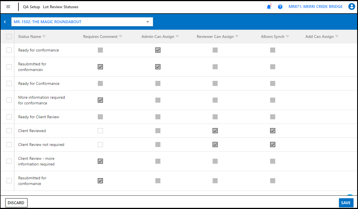Open the Reviewer Can Assign column filter
Screen dimensions: 358x209
pyautogui.click(x=238, y=36)
